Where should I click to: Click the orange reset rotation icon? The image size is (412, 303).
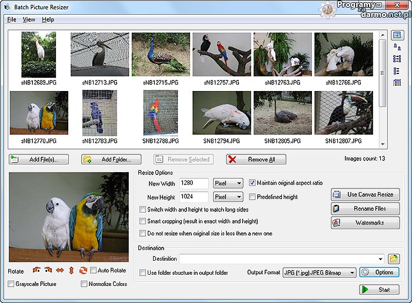tap(83, 271)
